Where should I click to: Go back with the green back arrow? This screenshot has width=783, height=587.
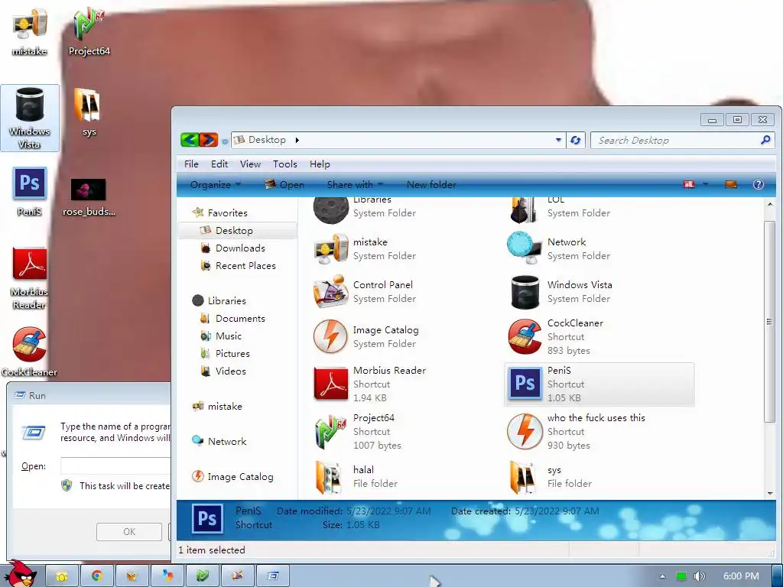[x=190, y=140]
